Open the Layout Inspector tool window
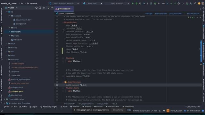This screenshot has width=205, height=115. pyautogui.click(x=193, y=107)
